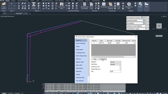This screenshot has width=168, height=94.
Task: Close the command line with its X icon
Action: click(x=43, y=85)
